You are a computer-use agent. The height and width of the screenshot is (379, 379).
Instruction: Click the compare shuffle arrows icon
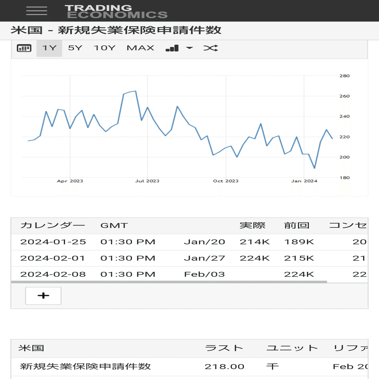click(x=211, y=48)
